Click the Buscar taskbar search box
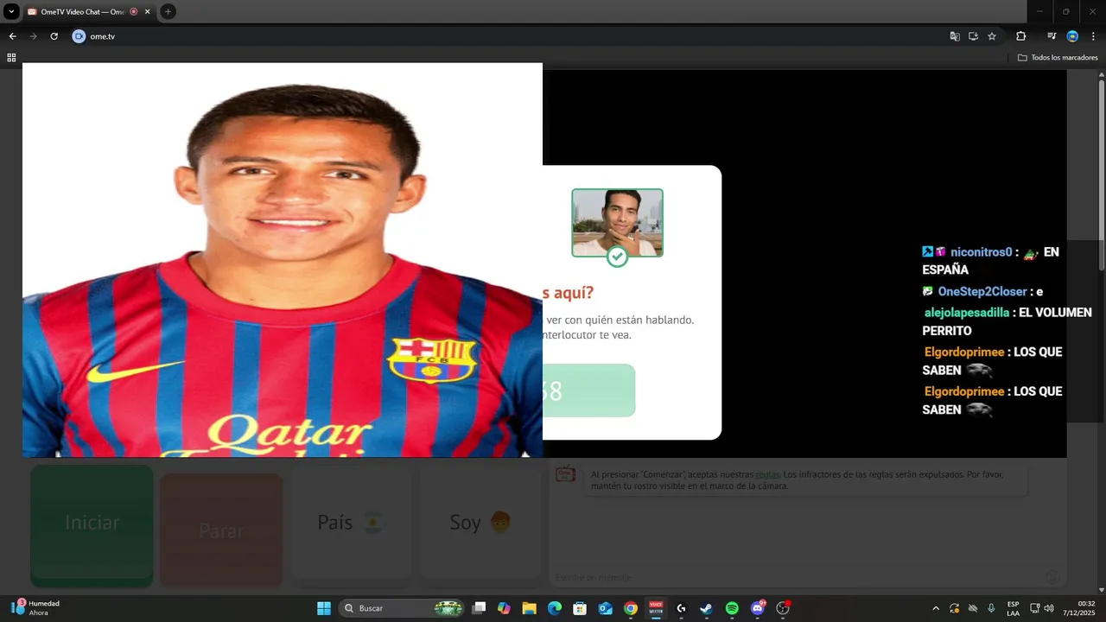Viewport: 1106px width, 622px height. click(x=402, y=608)
